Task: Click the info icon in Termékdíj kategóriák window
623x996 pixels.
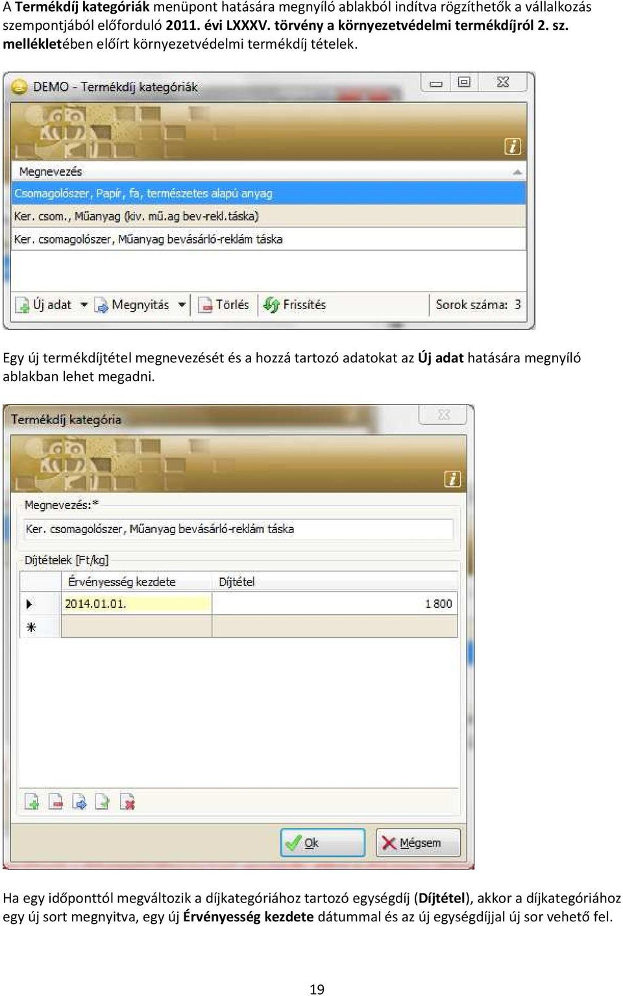Action: click(513, 147)
